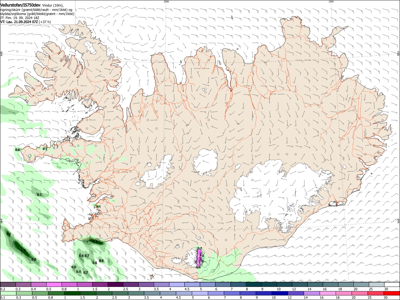Pick the bright magenta 0.5 swatch in the snow legend
Screen dimensions: 400x300
tap(54, 284)
